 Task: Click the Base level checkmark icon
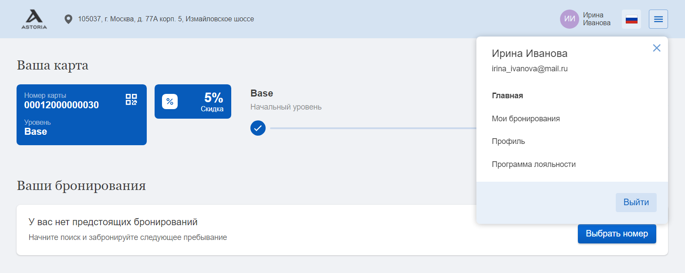point(258,128)
